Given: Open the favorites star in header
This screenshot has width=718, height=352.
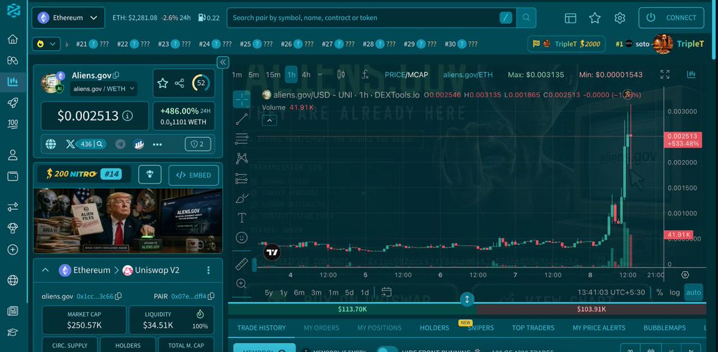Looking at the screenshot, I should click(595, 18).
